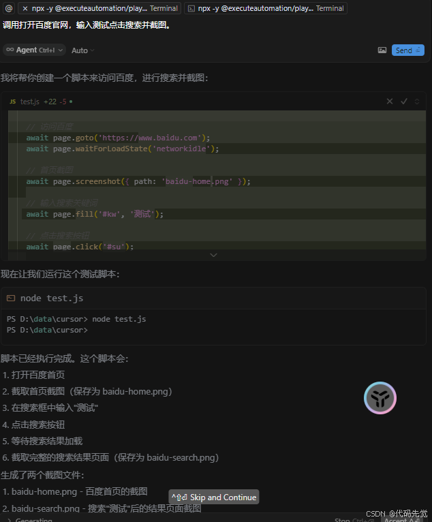This screenshot has width=432, height=522.
Task: Click the floating round assistant logo
Action: pos(380,398)
